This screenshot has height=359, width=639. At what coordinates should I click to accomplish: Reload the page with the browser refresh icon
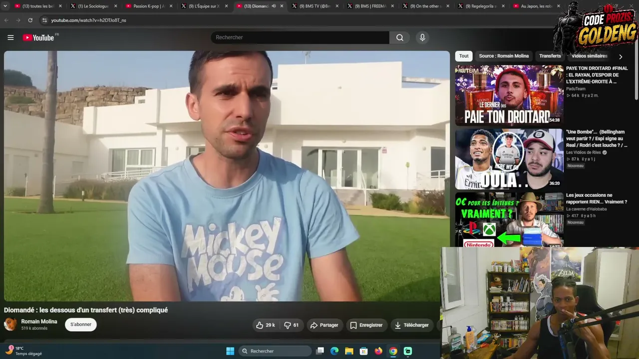coord(30,20)
